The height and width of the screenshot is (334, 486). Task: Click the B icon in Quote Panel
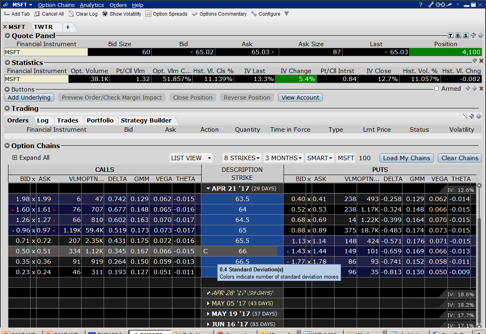458,36
